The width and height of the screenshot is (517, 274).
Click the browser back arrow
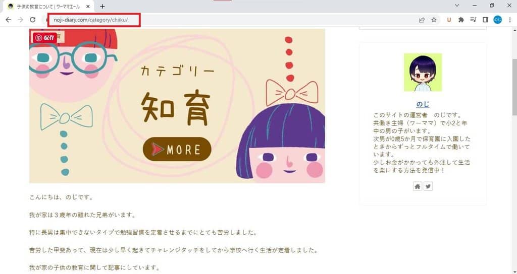(x=8, y=20)
